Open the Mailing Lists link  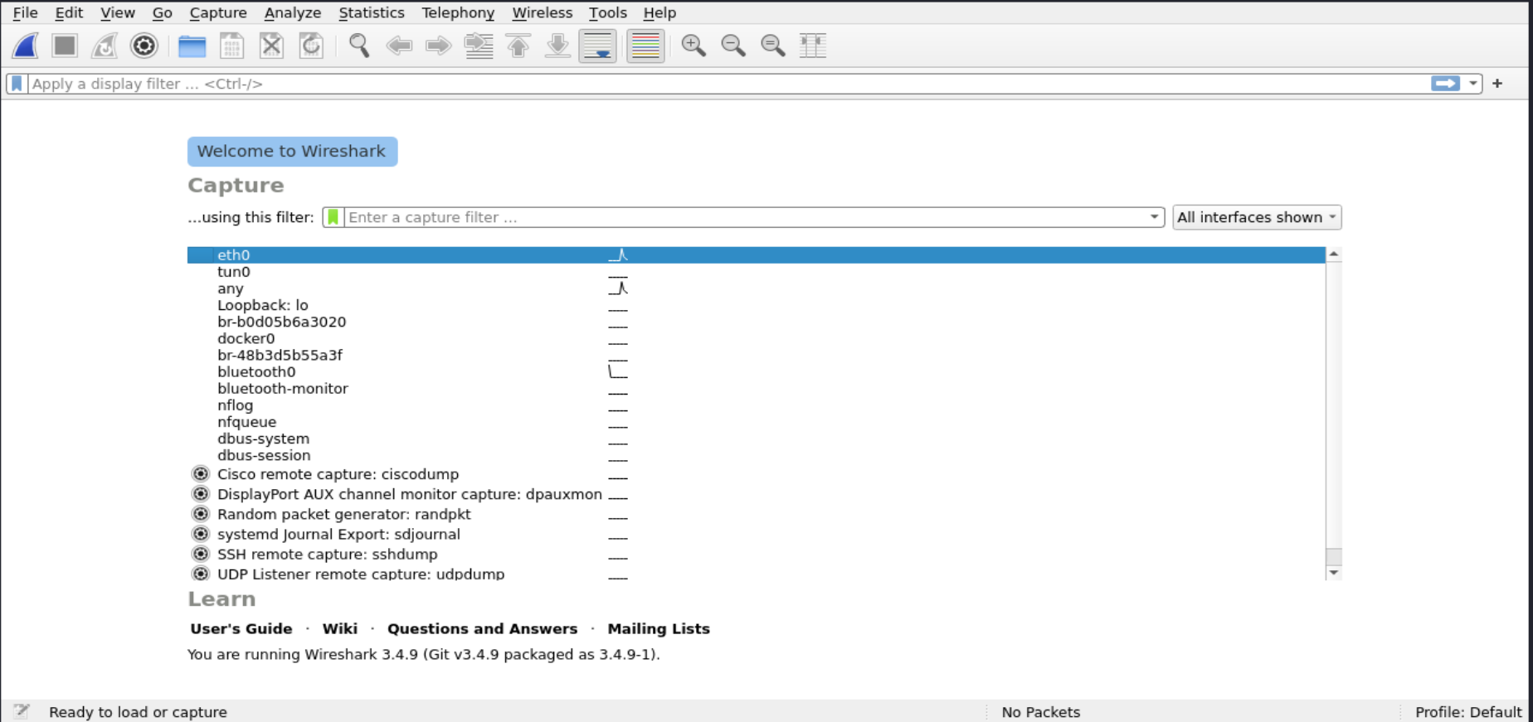coord(659,628)
